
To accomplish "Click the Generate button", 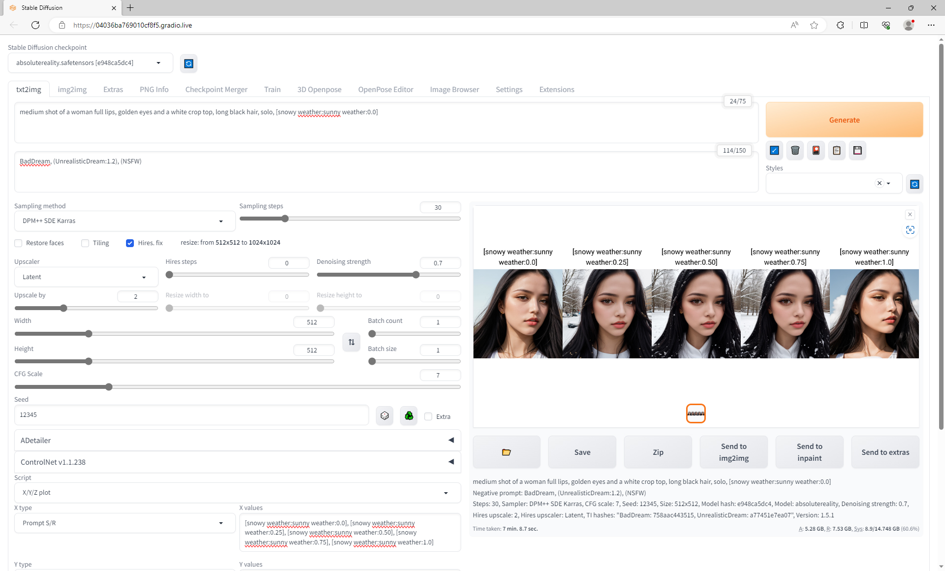I will pyautogui.click(x=844, y=120).
